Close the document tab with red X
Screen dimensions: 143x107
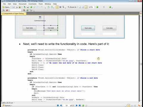[x=141, y=13]
